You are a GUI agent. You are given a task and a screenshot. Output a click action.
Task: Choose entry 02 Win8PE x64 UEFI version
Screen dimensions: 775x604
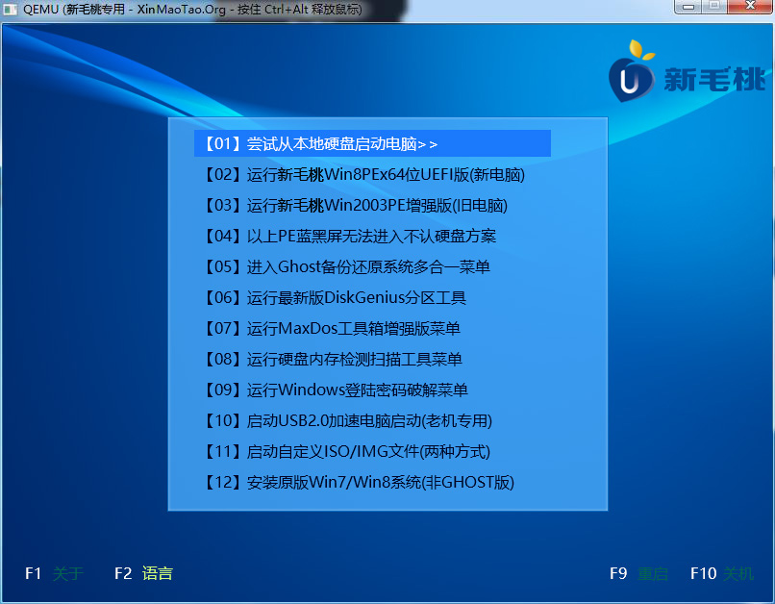[x=364, y=174]
